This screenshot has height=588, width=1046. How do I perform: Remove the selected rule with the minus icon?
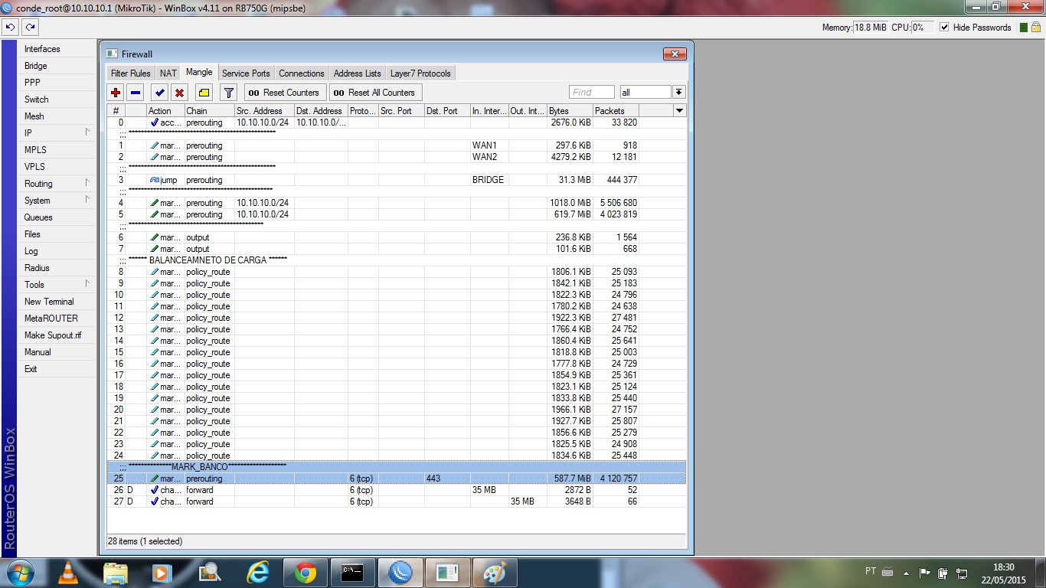[136, 93]
